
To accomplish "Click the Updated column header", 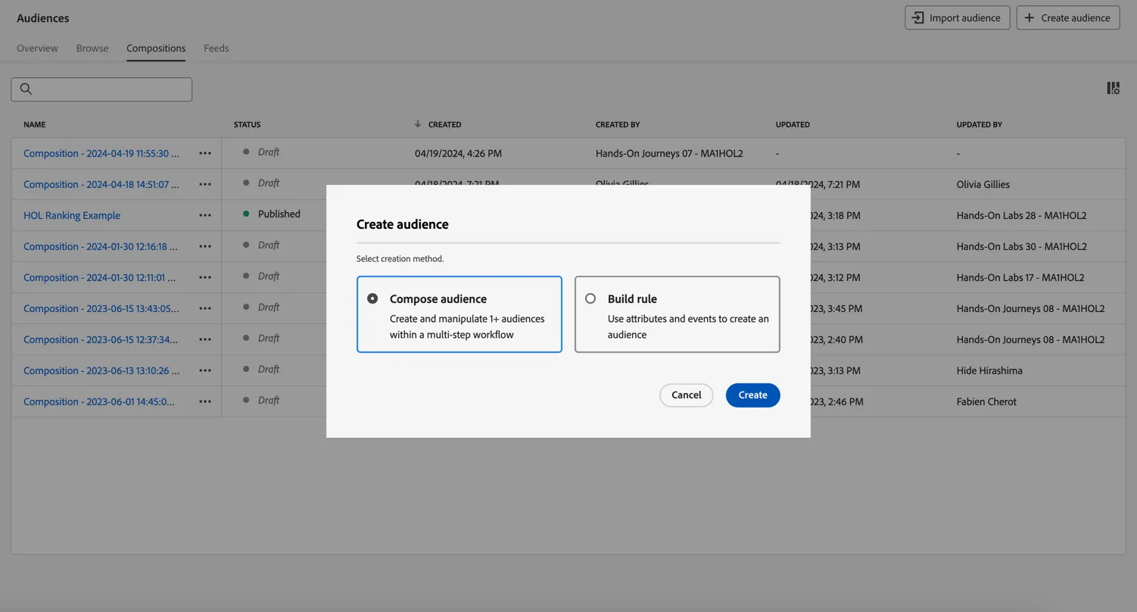I will (793, 124).
